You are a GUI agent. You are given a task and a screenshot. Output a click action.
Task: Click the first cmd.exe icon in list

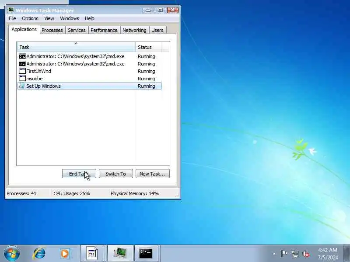coord(22,56)
